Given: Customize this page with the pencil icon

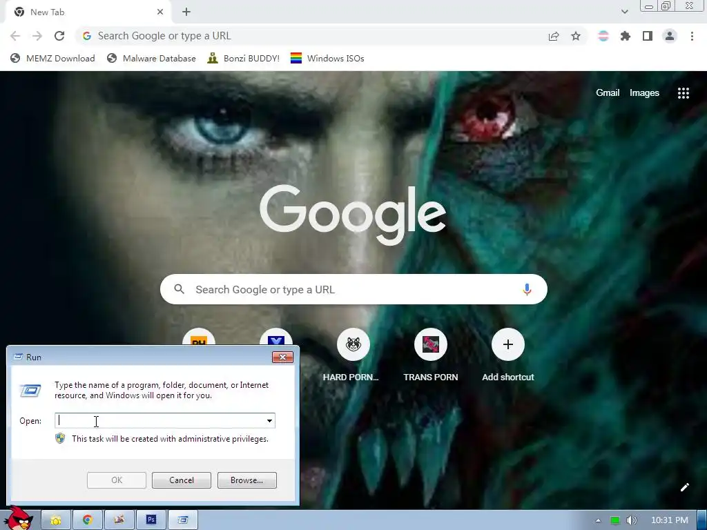Looking at the screenshot, I should (x=684, y=487).
